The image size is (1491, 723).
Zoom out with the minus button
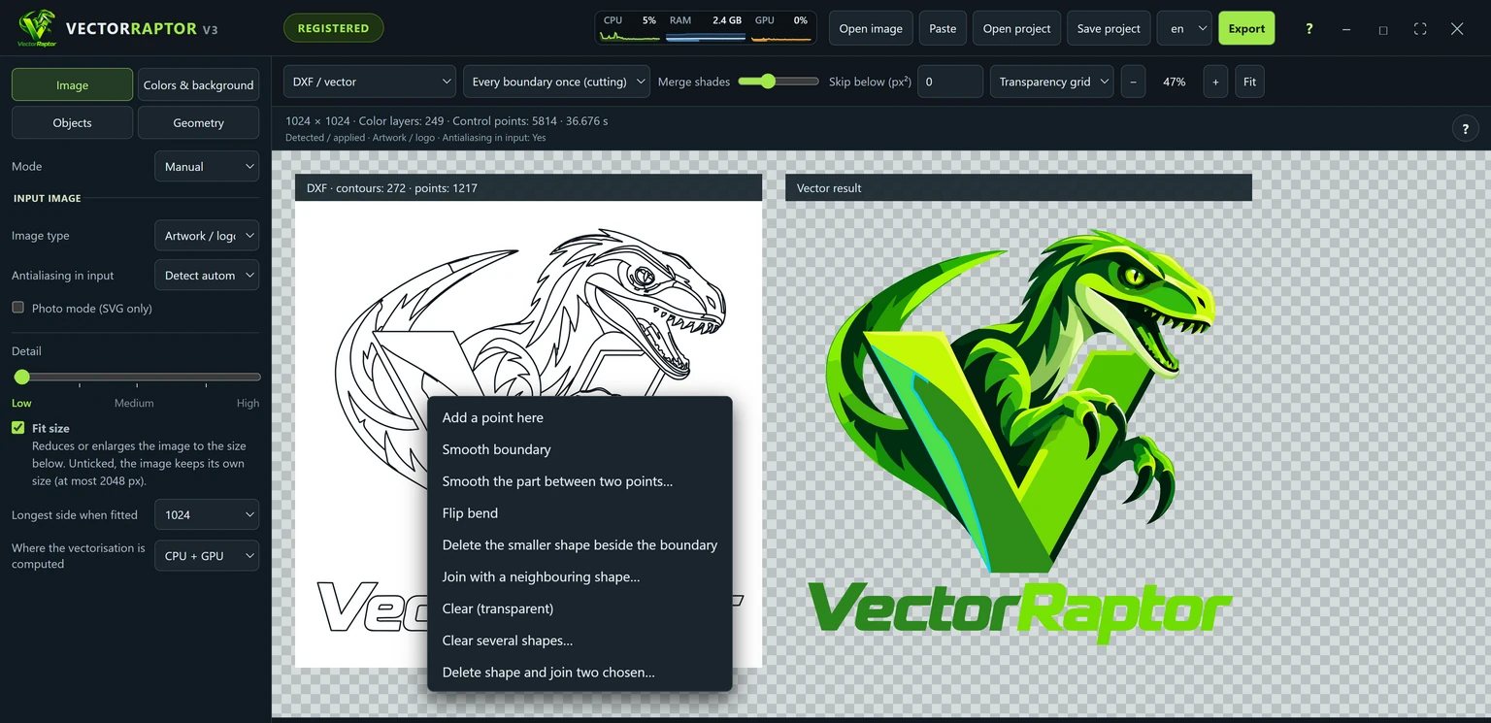pyautogui.click(x=1133, y=82)
